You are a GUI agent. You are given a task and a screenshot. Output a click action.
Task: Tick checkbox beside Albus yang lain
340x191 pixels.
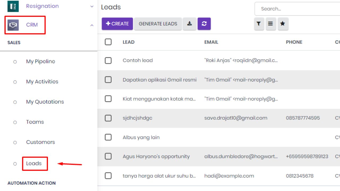click(x=108, y=137)
